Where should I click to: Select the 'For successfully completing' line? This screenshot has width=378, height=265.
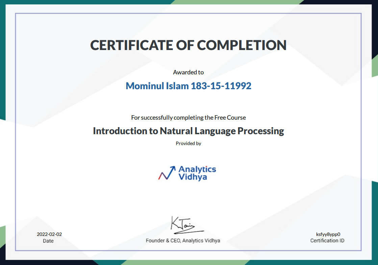(188, 118)
